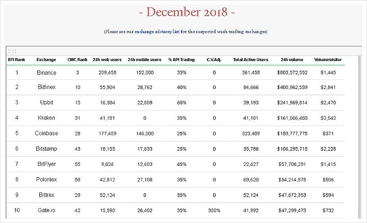Click Binance mobile users value 152,000
Image resolution: width=367 pixels, height=223 pixels.
click(x=145, y=73)
